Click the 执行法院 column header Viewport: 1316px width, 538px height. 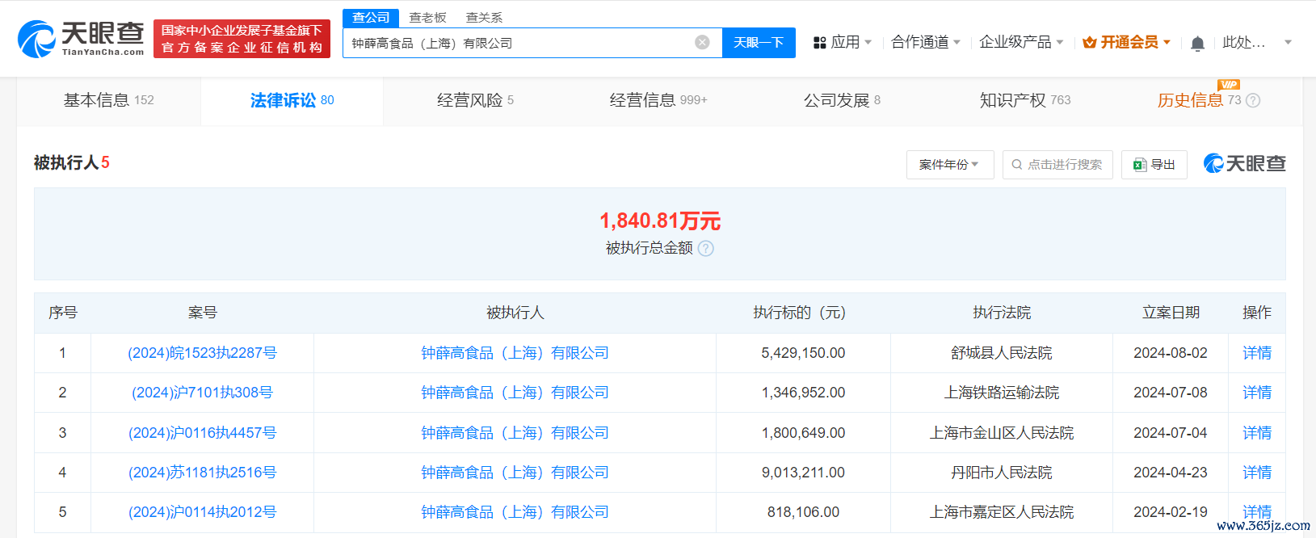pos(1002,313)
